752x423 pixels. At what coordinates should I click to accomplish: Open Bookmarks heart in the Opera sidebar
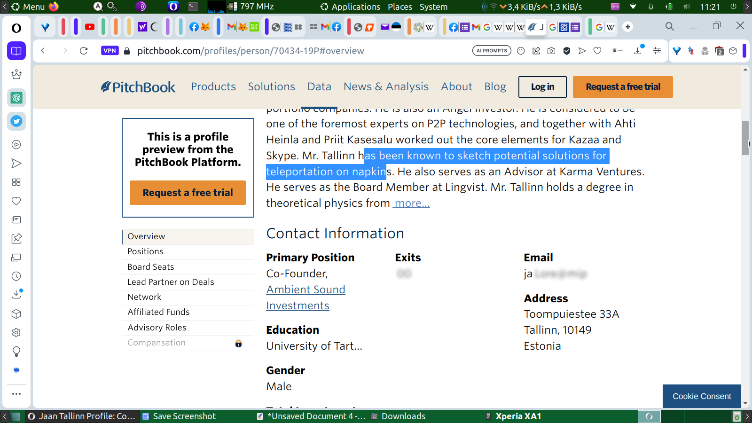(x=16, y=201)
